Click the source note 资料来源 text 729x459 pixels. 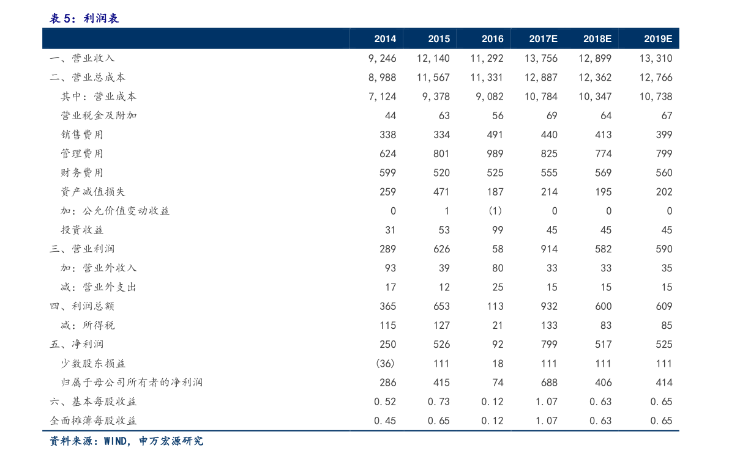point(126,441)
